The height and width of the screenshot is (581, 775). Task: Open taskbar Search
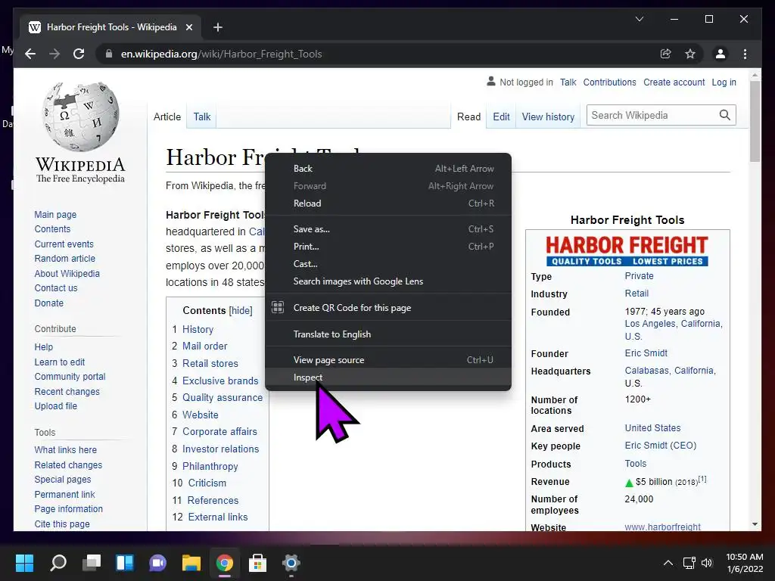pos(58,563)
